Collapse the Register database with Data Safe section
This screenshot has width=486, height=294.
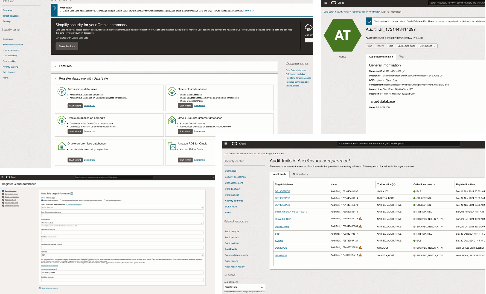pos(56,78)
